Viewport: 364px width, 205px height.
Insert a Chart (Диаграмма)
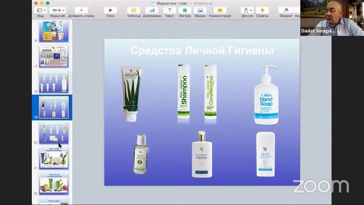click(152, 10)
